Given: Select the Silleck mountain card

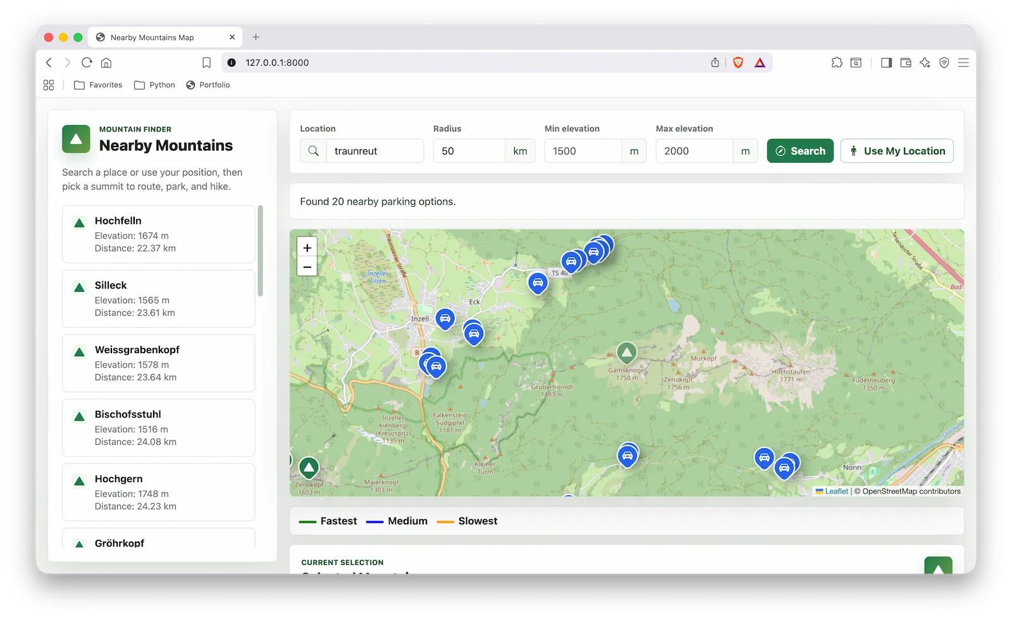Looking at the screenshot, I should tap(159, 299).
